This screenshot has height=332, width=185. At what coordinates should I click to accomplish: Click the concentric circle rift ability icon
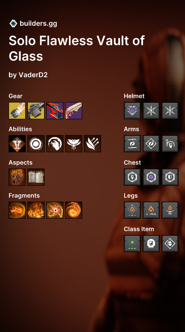point(36,144)
